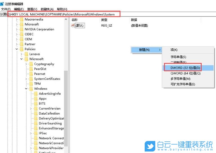Select the Lenovo folder icon
Screen dimensions: 216x153
pos(26,54)
